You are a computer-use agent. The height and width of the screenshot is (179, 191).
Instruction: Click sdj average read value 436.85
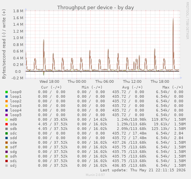(x=119, y=166)
